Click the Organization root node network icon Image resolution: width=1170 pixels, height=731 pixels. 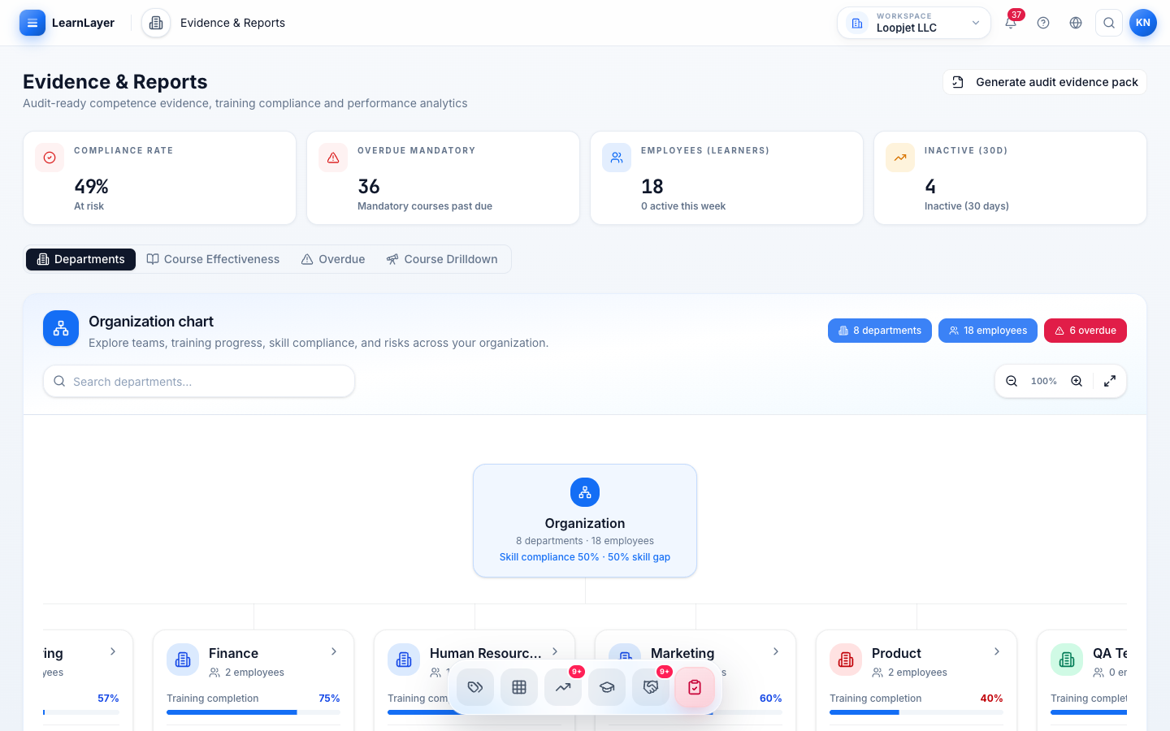pos(585,492)
